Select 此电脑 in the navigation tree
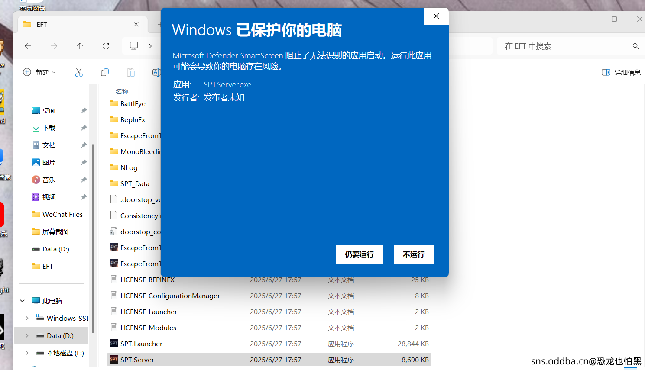This screenshot has width=645, height=370. [47, 301]
